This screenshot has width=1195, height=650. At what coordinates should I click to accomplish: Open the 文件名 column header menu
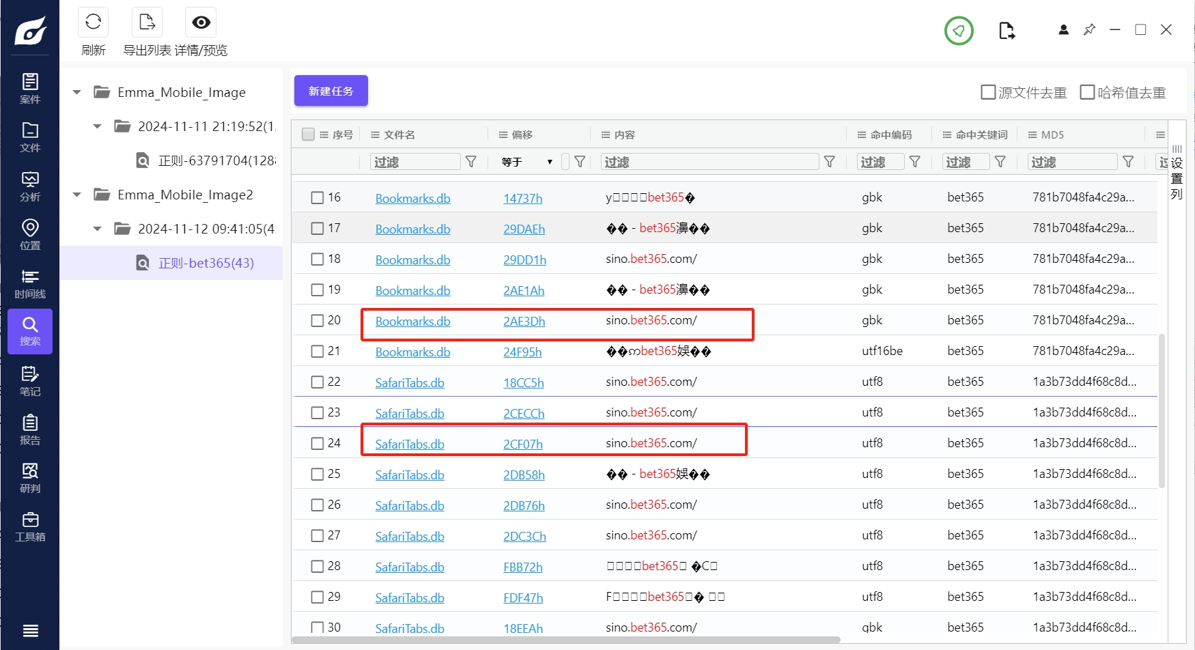375,135
